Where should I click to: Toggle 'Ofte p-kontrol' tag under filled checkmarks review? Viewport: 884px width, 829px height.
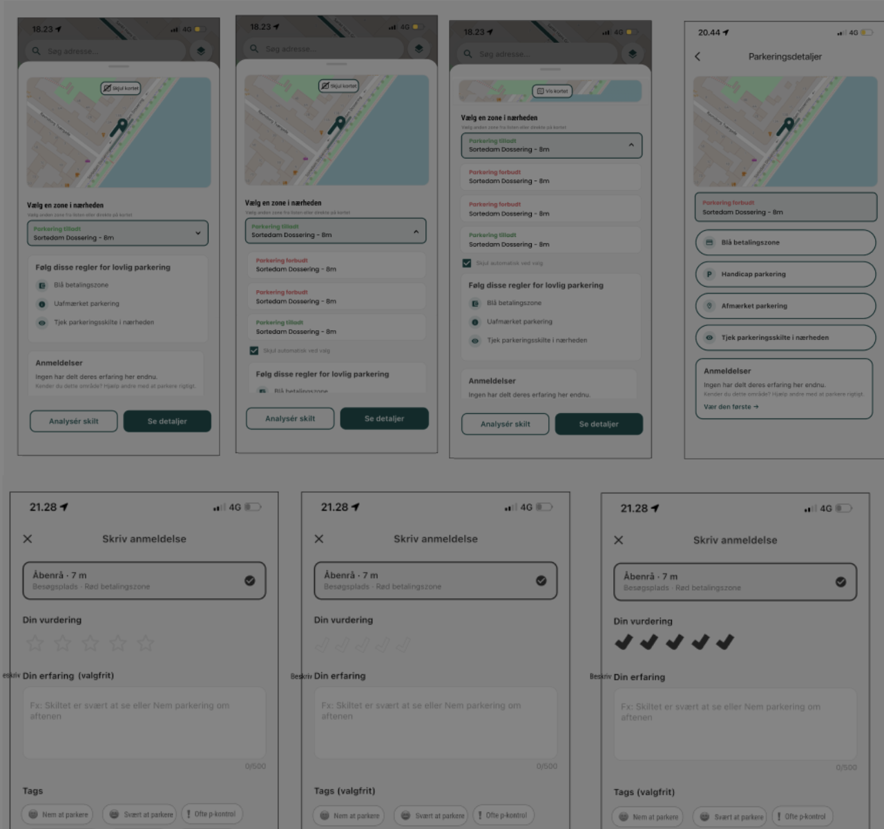(802, 817)
